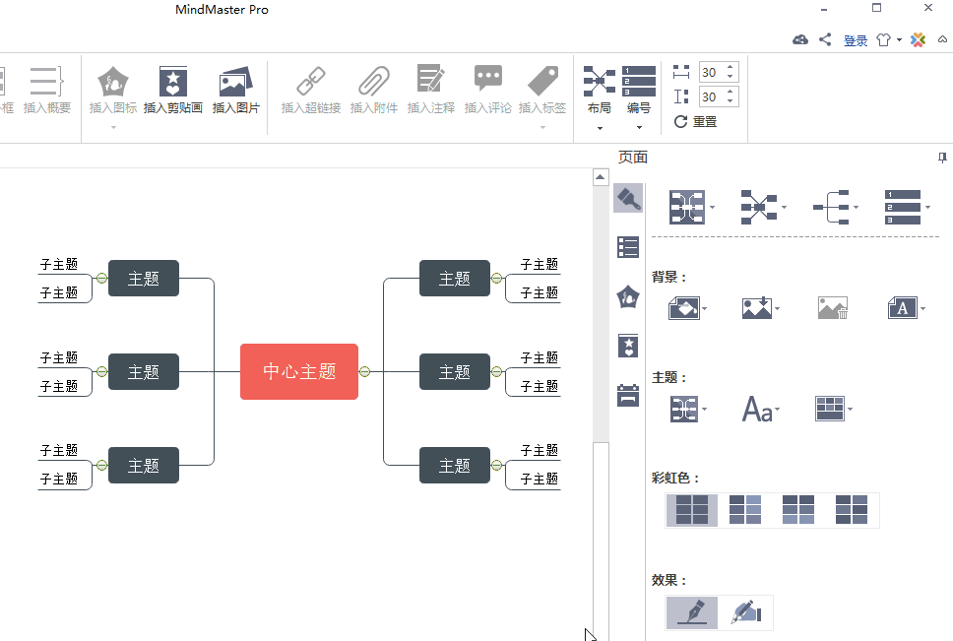
Task: Open the Layout (布局) ribbon button
Action: (600, 90)
